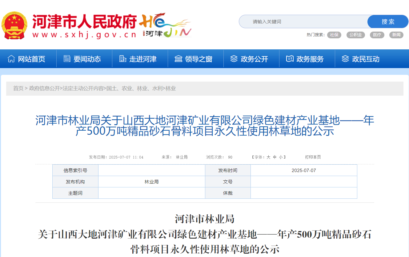Select the 公积金 hot search tag
409x257 pixels.
(x=355, y=35)
